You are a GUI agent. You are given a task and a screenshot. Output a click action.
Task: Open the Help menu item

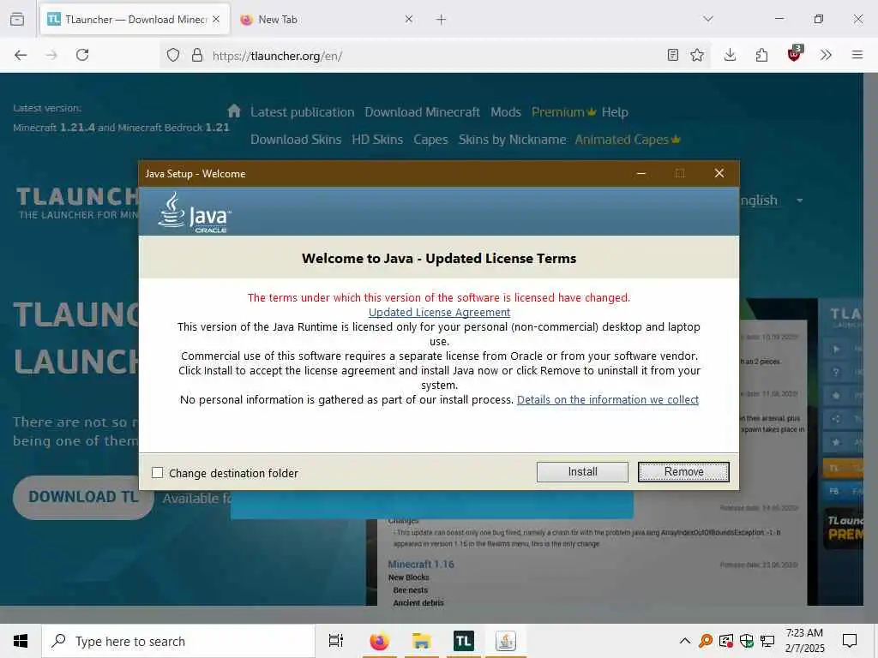click(615, 112)
